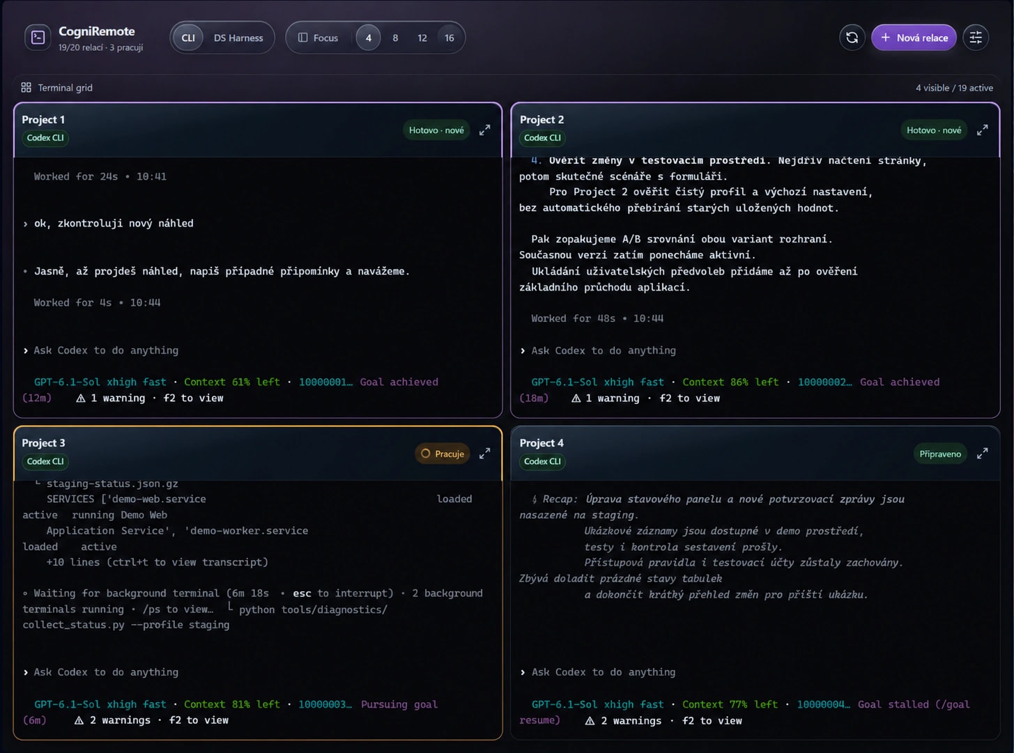Image resolution: width=1014 pixels, height=753 pixels.
Task: Click 'Context 86% left' in Project 2
Action: pos(730,382)
